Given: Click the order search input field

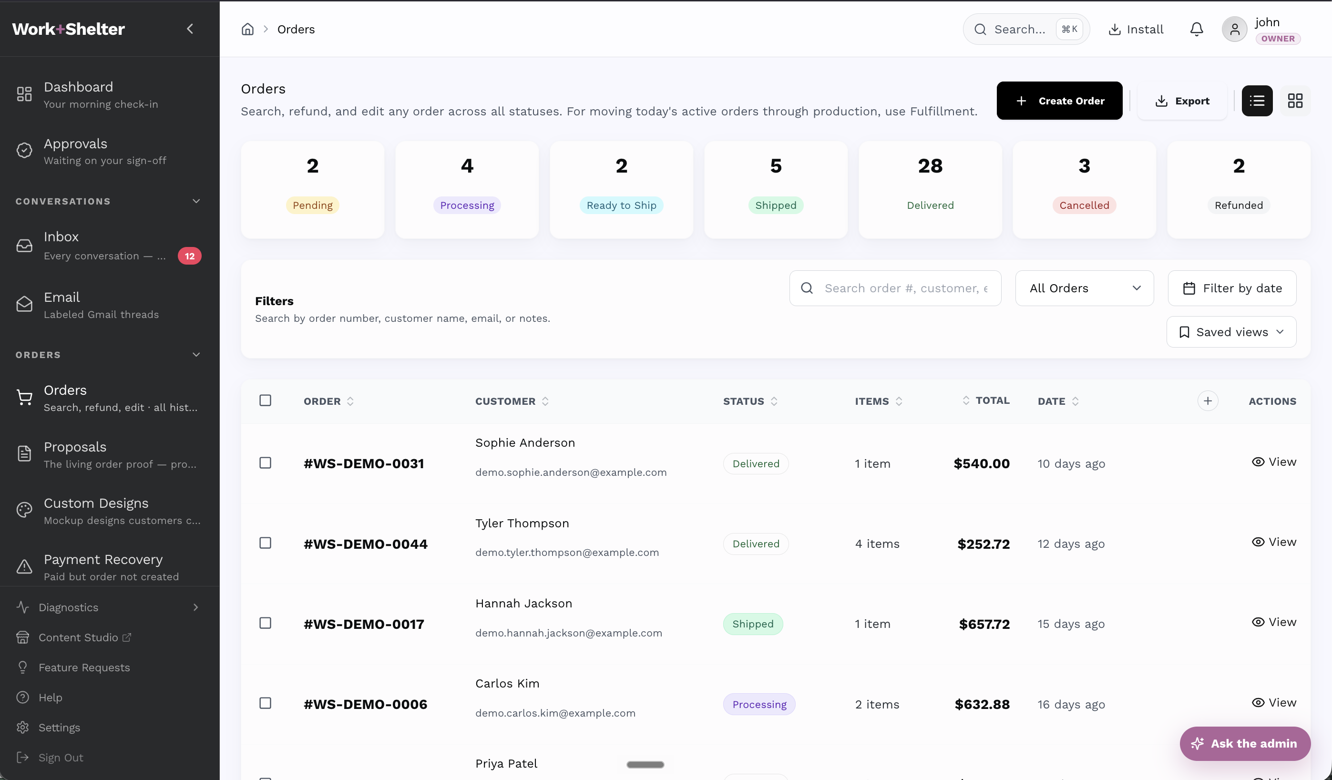Looking at the screenshot, I should tap(895, 288).
